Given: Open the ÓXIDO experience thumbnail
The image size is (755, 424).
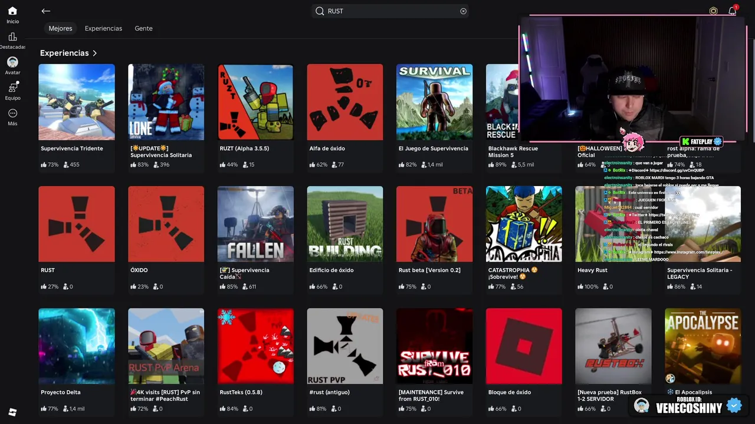Looking at the screenshot, I should click(166, 224).
